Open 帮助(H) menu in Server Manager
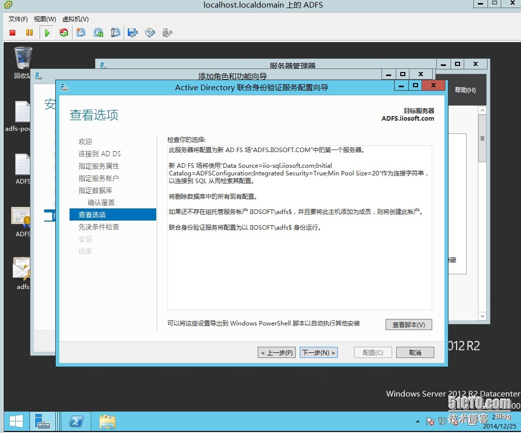521x433 pixels. pyautogui.click(x=465, y=90)
